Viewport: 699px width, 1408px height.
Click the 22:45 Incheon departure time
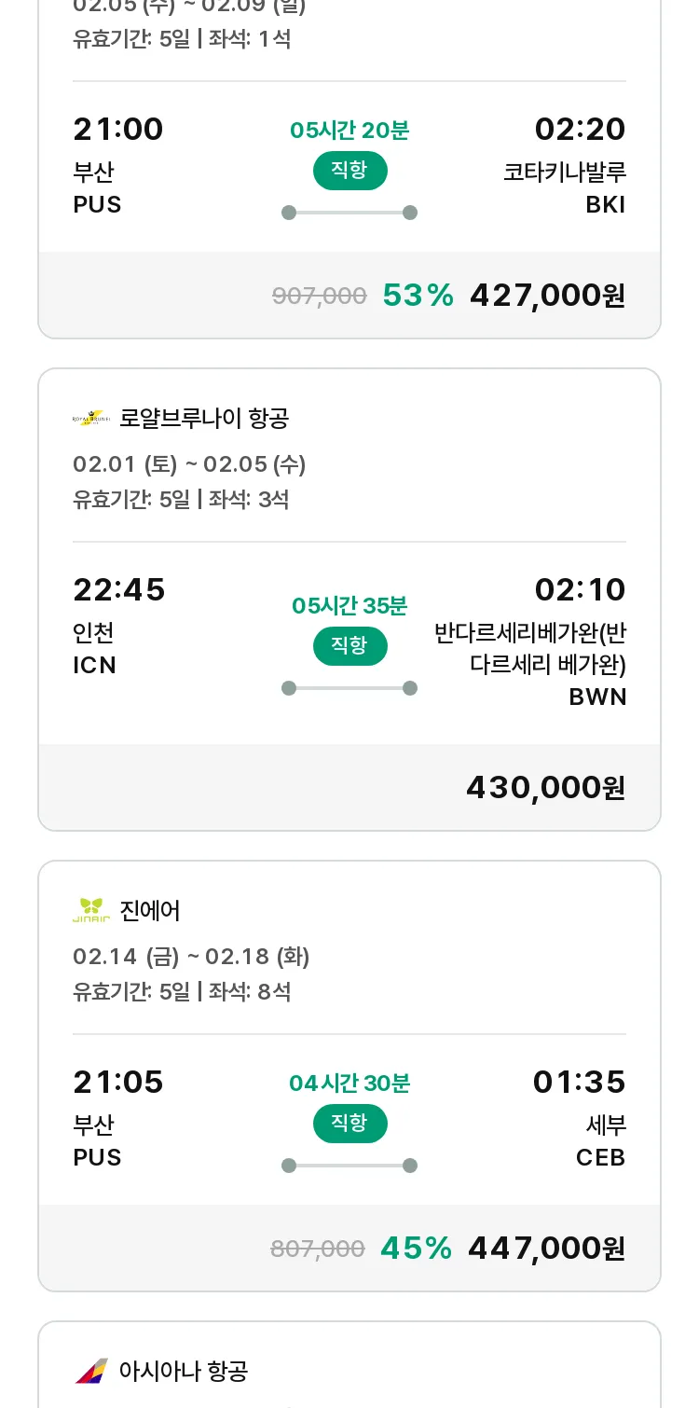[119, 590]
